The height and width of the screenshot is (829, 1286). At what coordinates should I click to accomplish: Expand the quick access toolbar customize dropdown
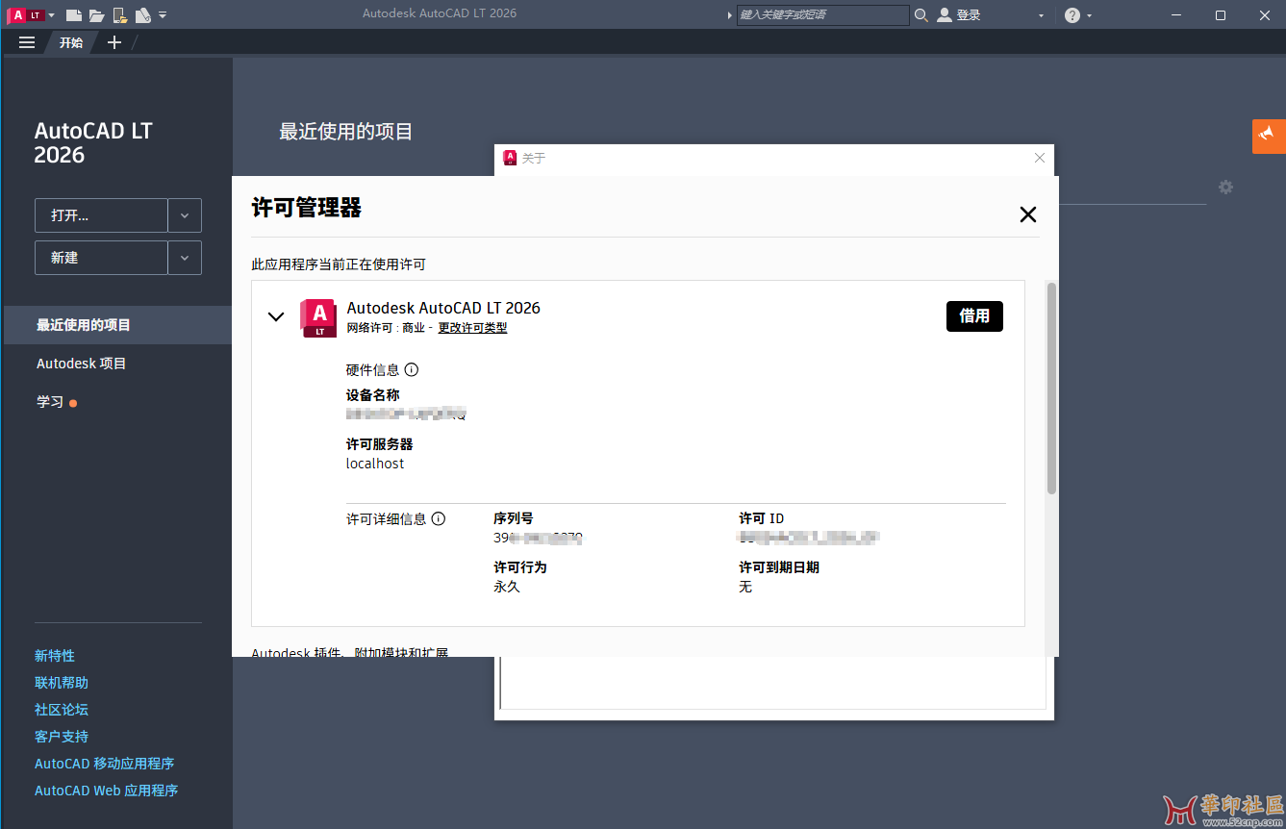[164, 14]
